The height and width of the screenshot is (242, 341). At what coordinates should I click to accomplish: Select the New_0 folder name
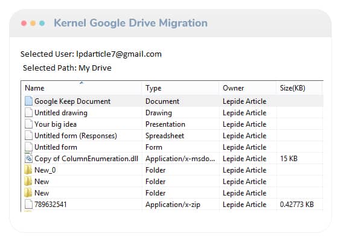click(45, 170)
